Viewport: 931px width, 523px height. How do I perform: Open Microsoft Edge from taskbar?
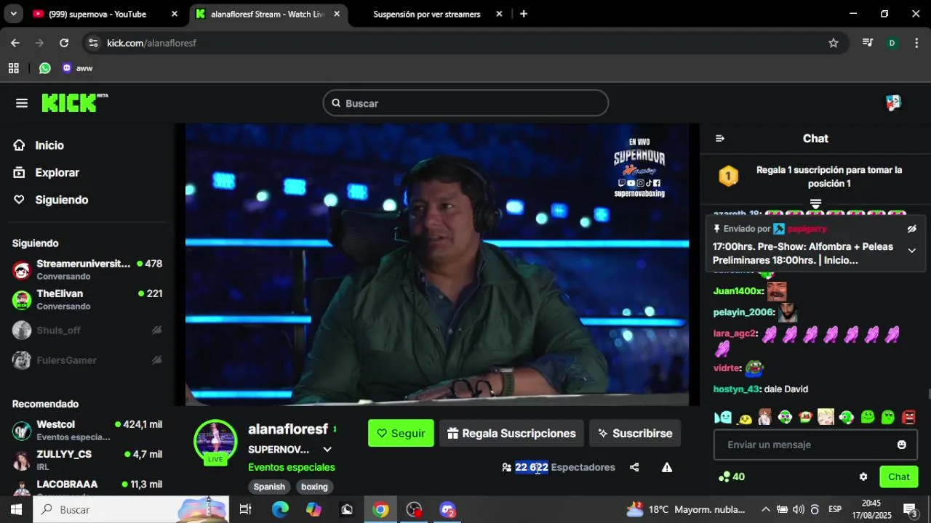pos(280,510)
